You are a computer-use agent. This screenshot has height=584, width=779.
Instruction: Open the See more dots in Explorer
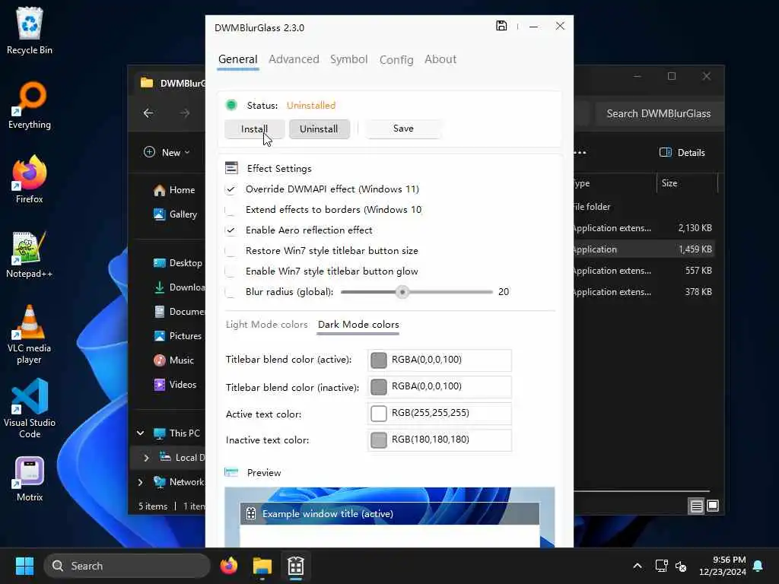[x=580, y=152]
